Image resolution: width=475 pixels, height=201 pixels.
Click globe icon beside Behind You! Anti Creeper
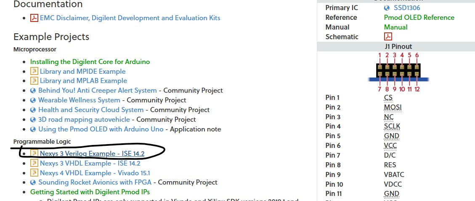click(33, 91)
